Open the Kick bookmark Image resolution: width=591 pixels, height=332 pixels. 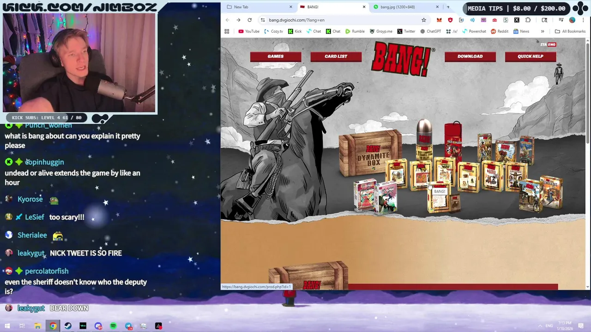point(295,31)
